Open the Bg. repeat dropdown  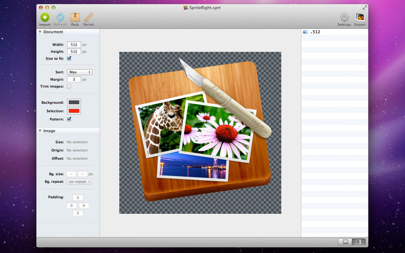[x=79, y=182]
